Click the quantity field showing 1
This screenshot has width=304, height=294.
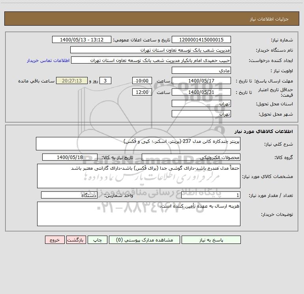click(211, 195)
